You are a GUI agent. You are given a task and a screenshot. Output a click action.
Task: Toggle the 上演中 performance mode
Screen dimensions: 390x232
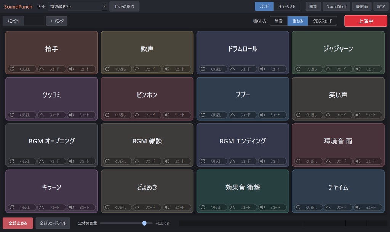366,21
